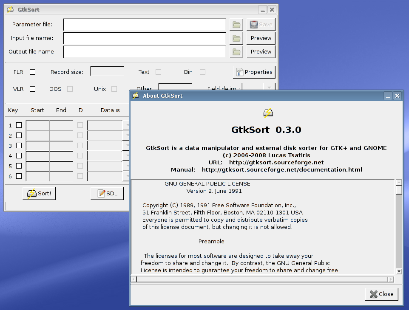Click the GtkSort logo in About dialog
Screen dimensions: 409x310
(267, 113)
